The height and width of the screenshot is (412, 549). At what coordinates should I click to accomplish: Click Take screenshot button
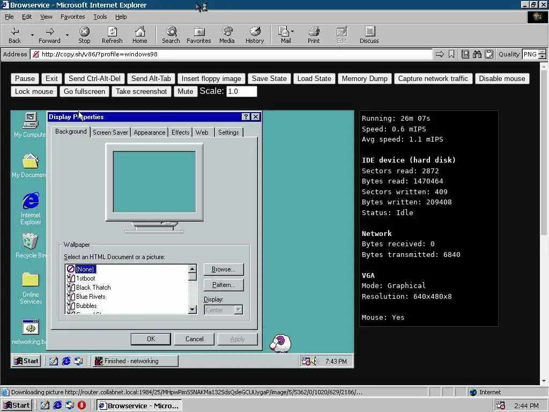coord(142,91)
